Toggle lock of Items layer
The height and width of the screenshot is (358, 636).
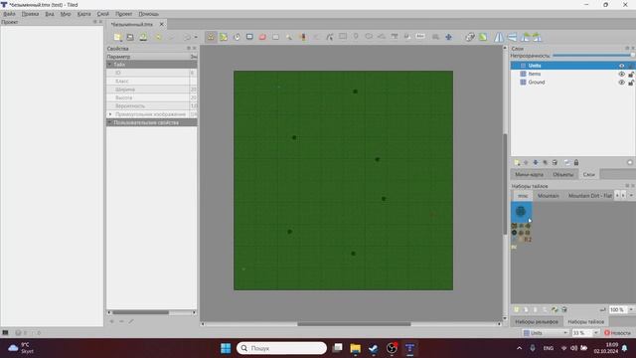pyautogui.click(x=631, y=74)
